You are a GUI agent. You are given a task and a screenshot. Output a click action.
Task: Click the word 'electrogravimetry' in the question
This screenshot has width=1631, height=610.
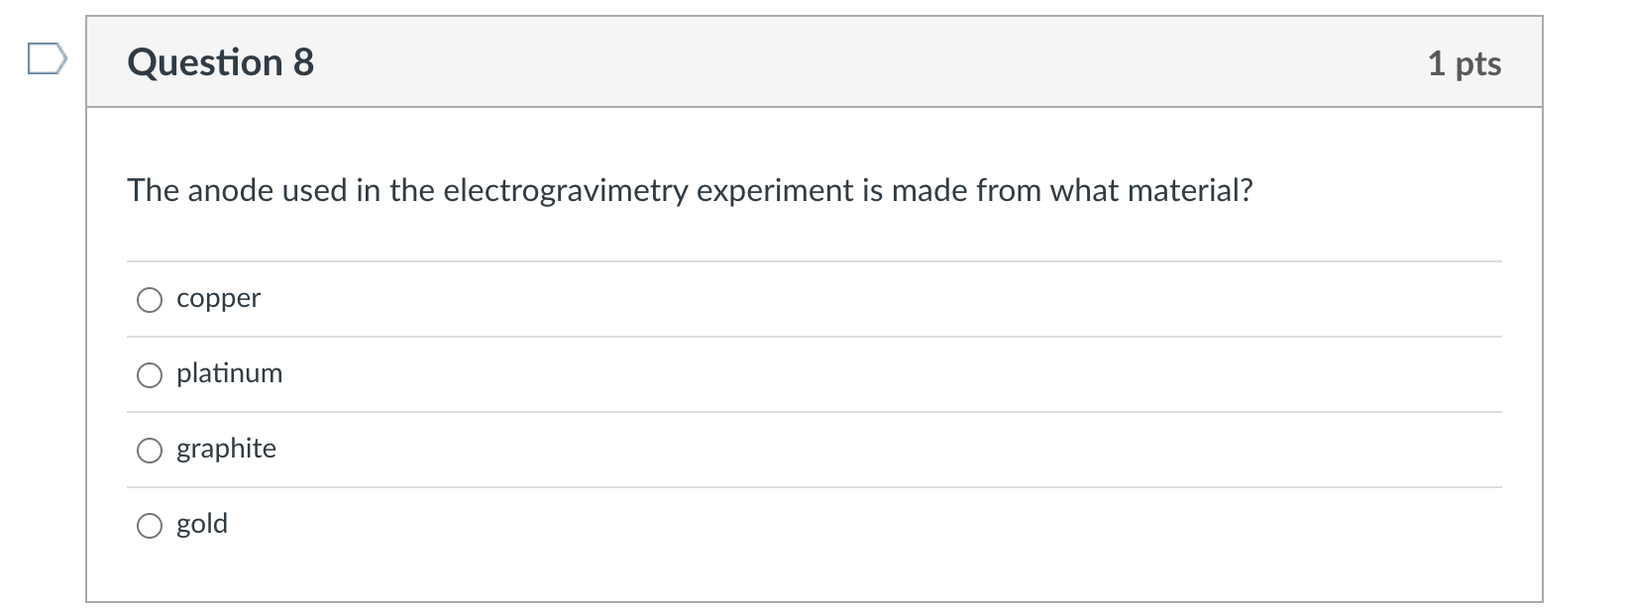tap(565, 190)
